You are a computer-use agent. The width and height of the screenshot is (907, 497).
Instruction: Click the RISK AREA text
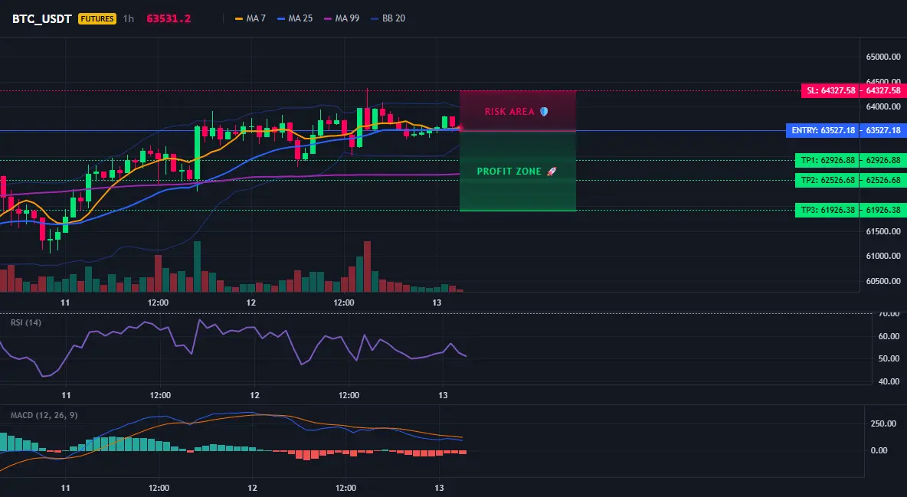[509, 112]
